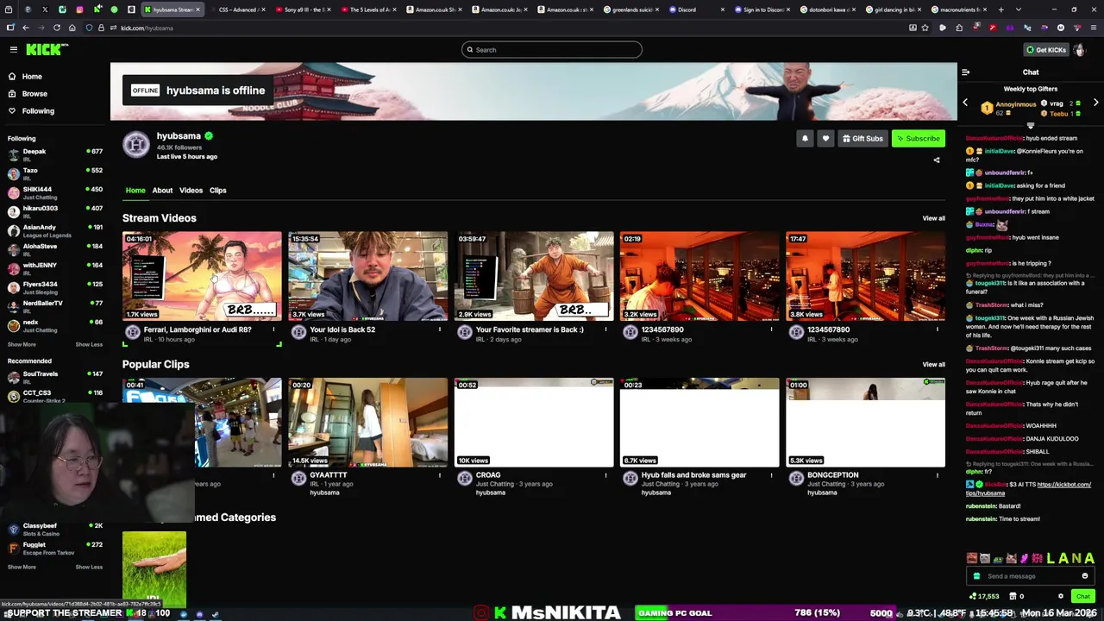Click the gift icon in chat input

[976, 576]
